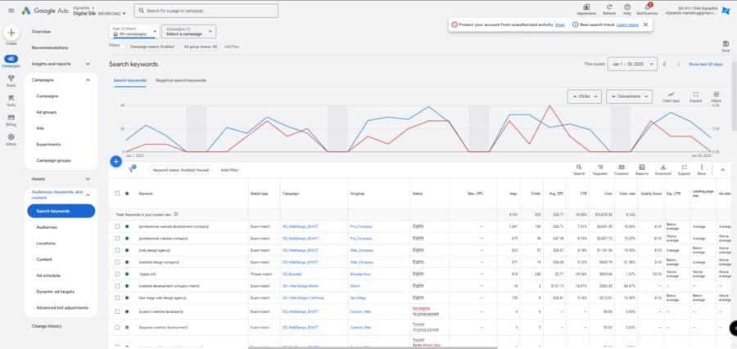Dismiss the notification banner

pyautogui.click(x=645, y=25)
